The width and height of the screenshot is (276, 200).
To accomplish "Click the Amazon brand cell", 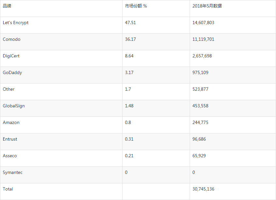I will [11, 123].
